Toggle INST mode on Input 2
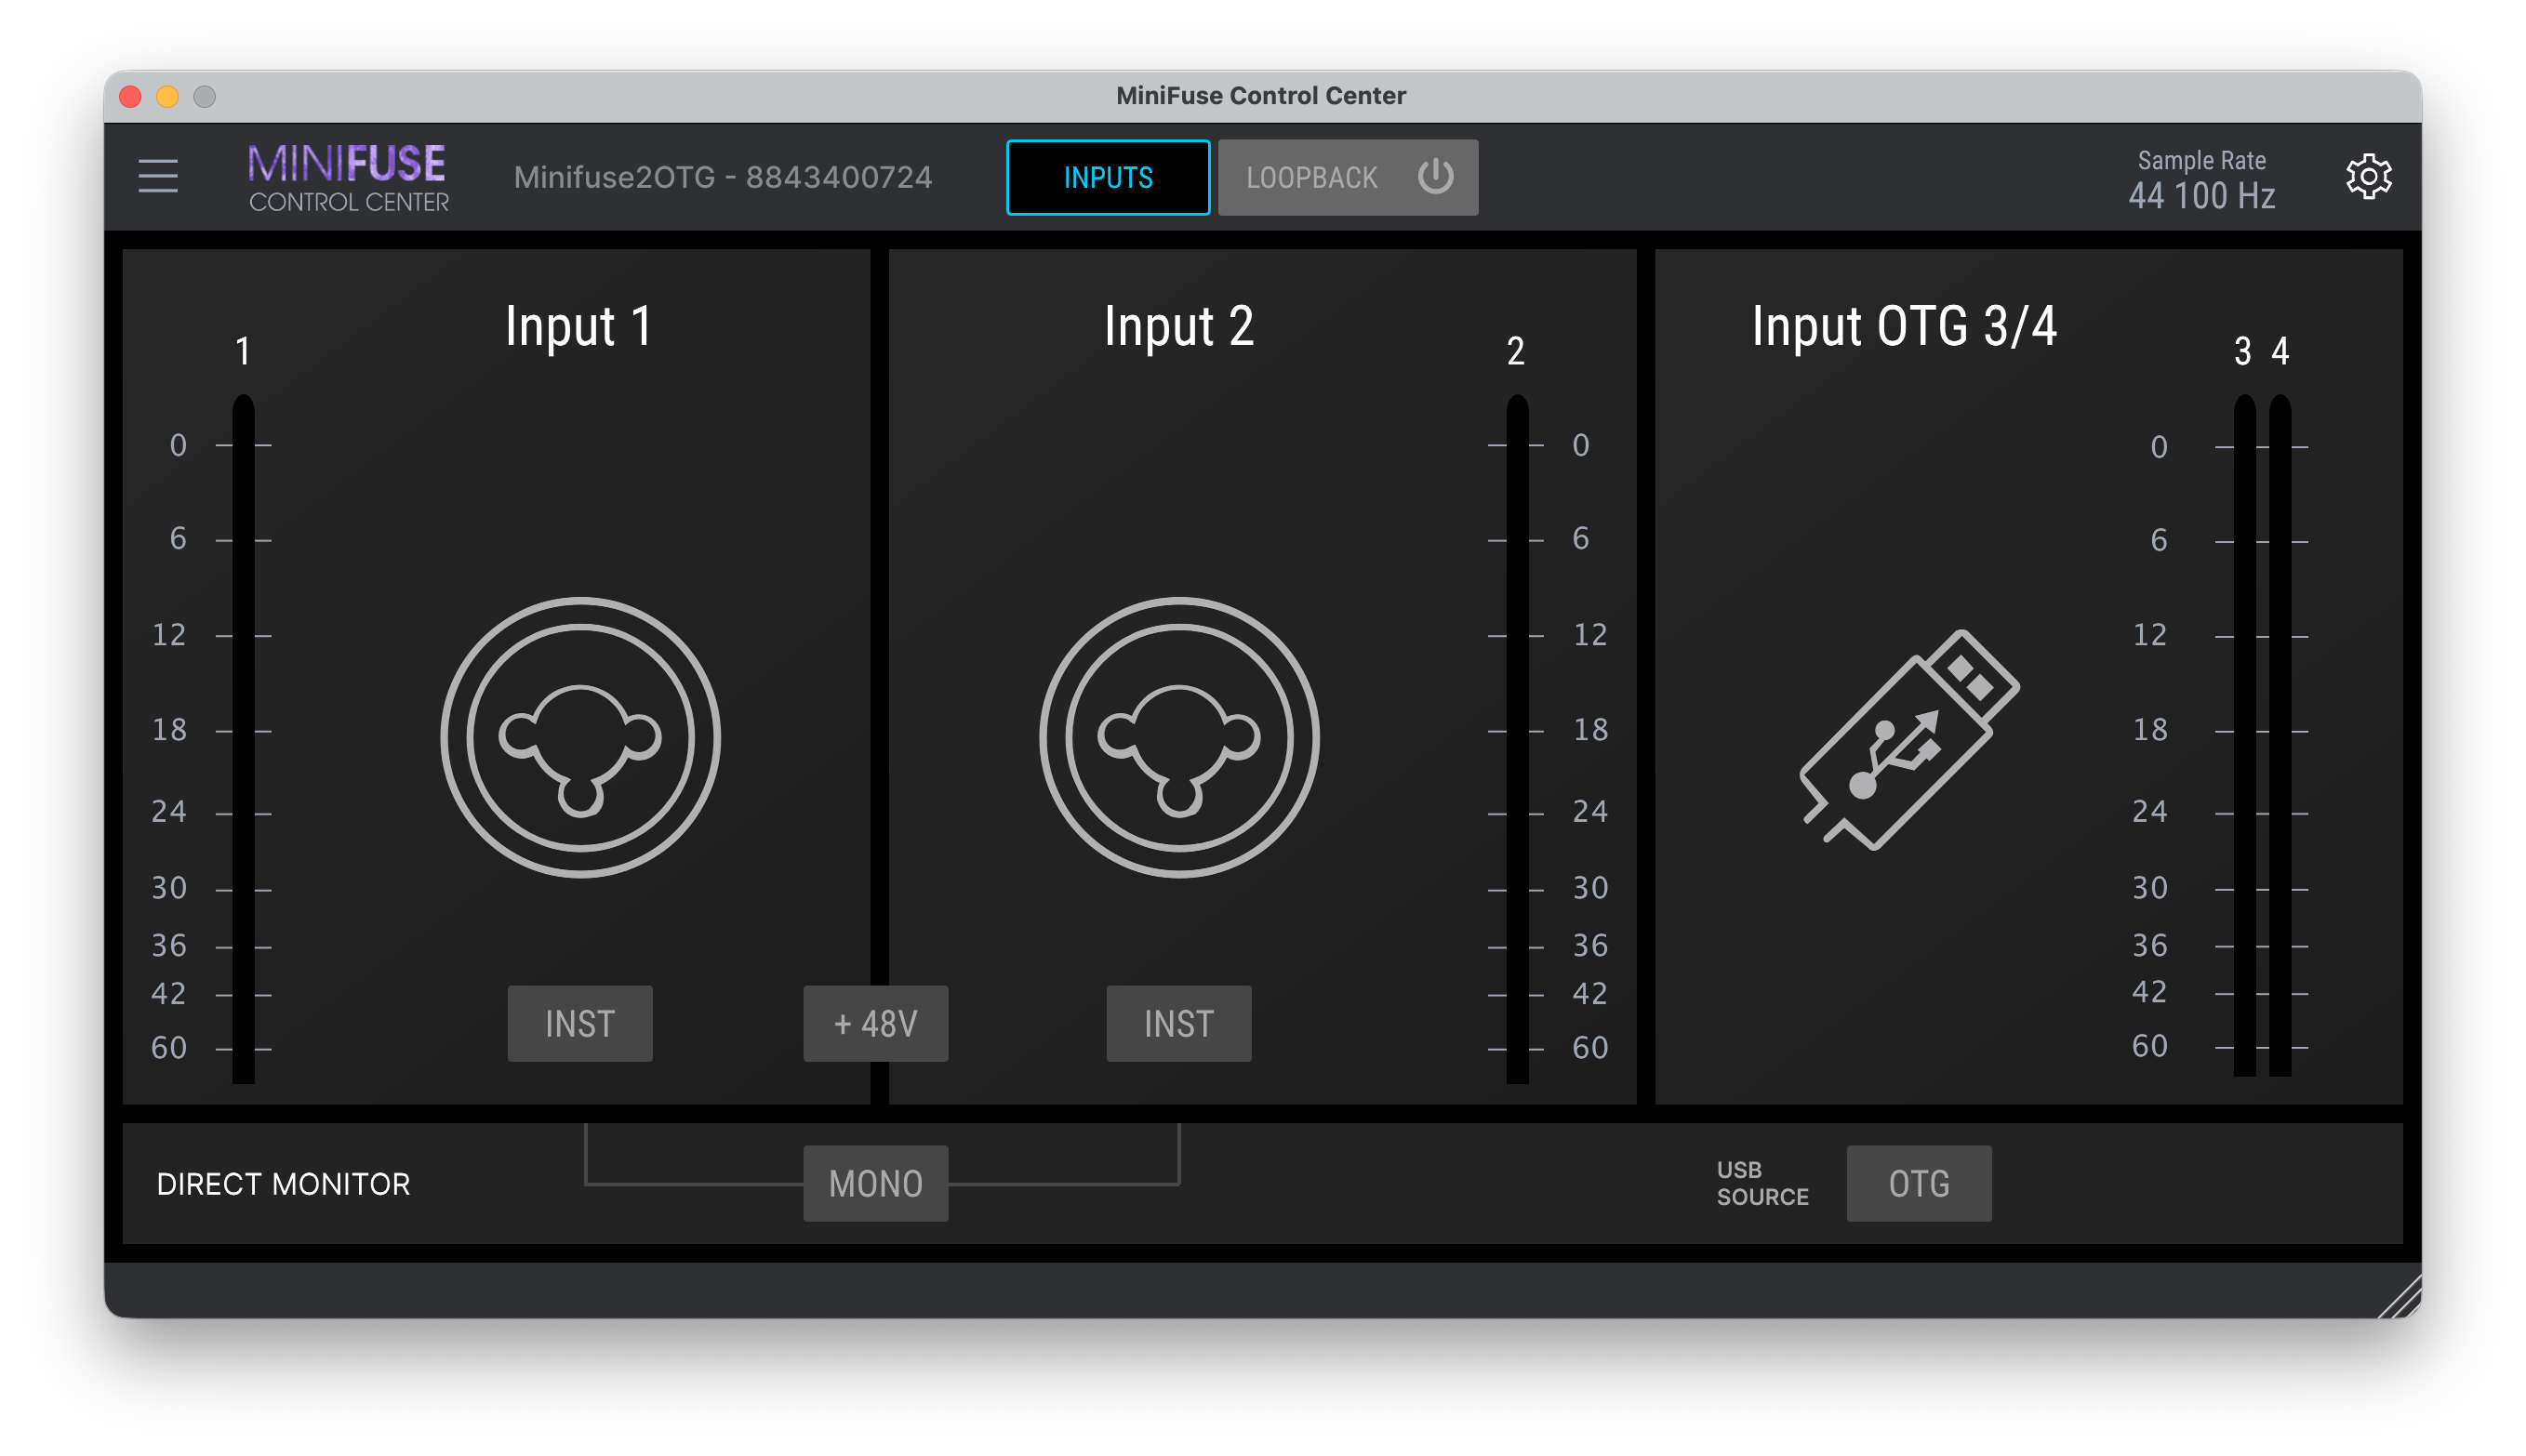This screenshot has height=1456, width=2526. pyautogui.click(x=1178, y=1023)
